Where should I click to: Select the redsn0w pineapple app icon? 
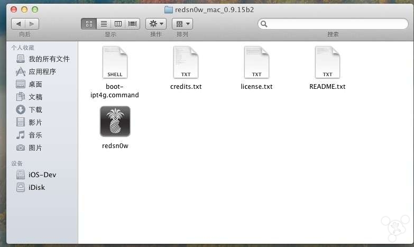point(115,121)
